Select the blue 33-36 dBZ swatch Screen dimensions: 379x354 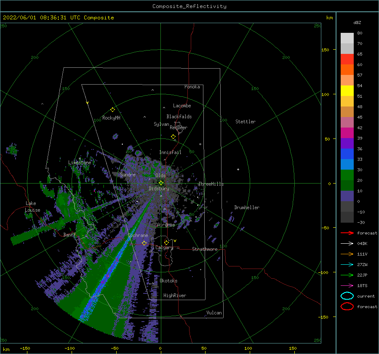tap(347, 154)
